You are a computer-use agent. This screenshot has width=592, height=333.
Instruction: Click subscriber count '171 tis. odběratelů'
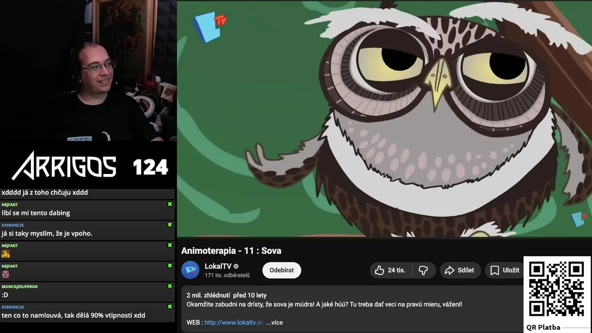coord(227,275)
